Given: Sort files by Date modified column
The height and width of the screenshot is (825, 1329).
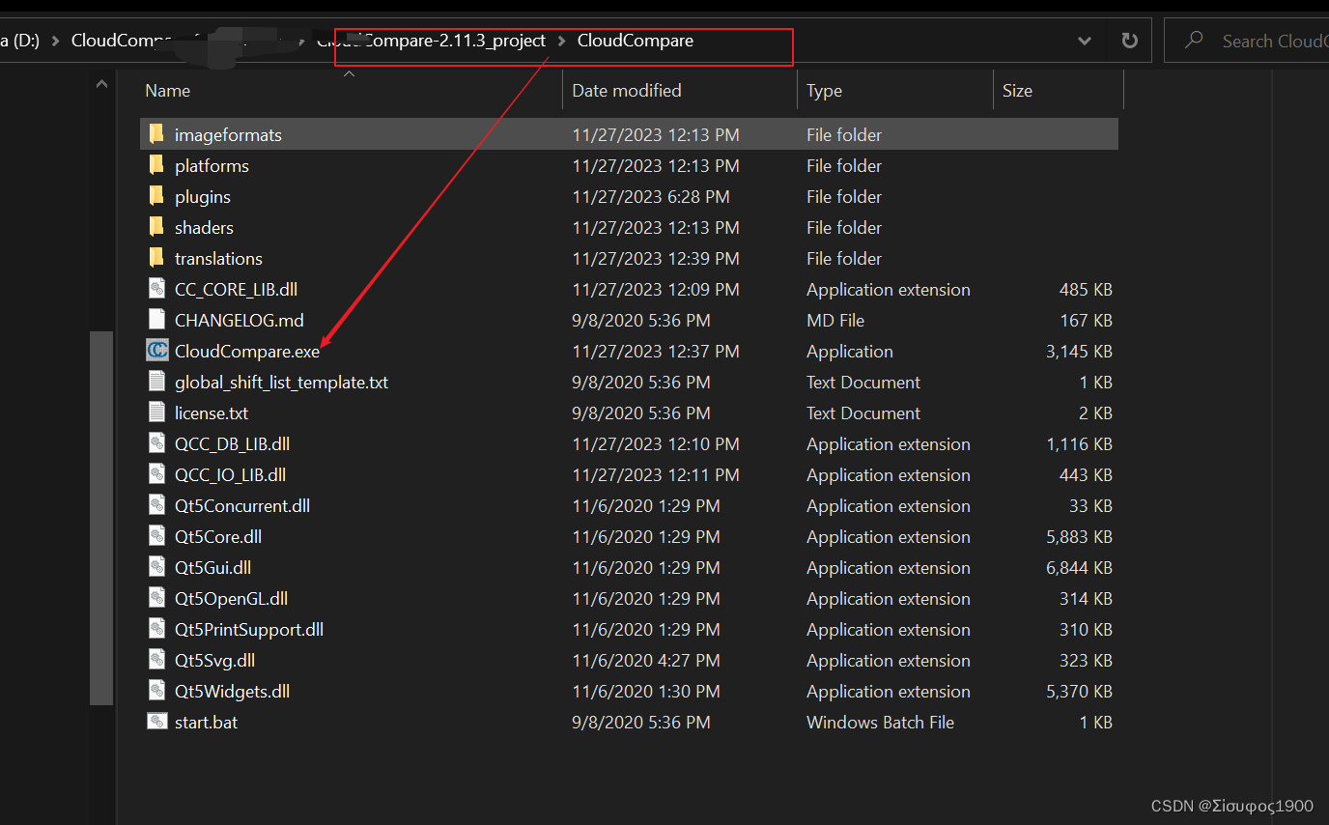Looking at the screenshot, I should click(626, 90).
